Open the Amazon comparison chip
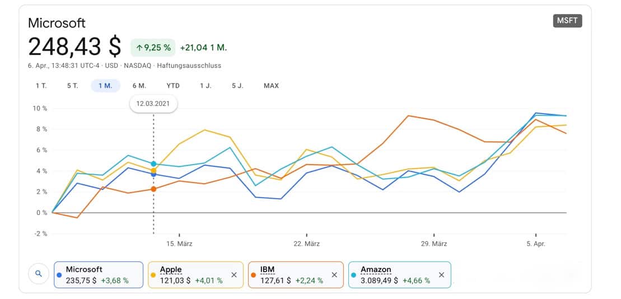 [x=400, y=275]
